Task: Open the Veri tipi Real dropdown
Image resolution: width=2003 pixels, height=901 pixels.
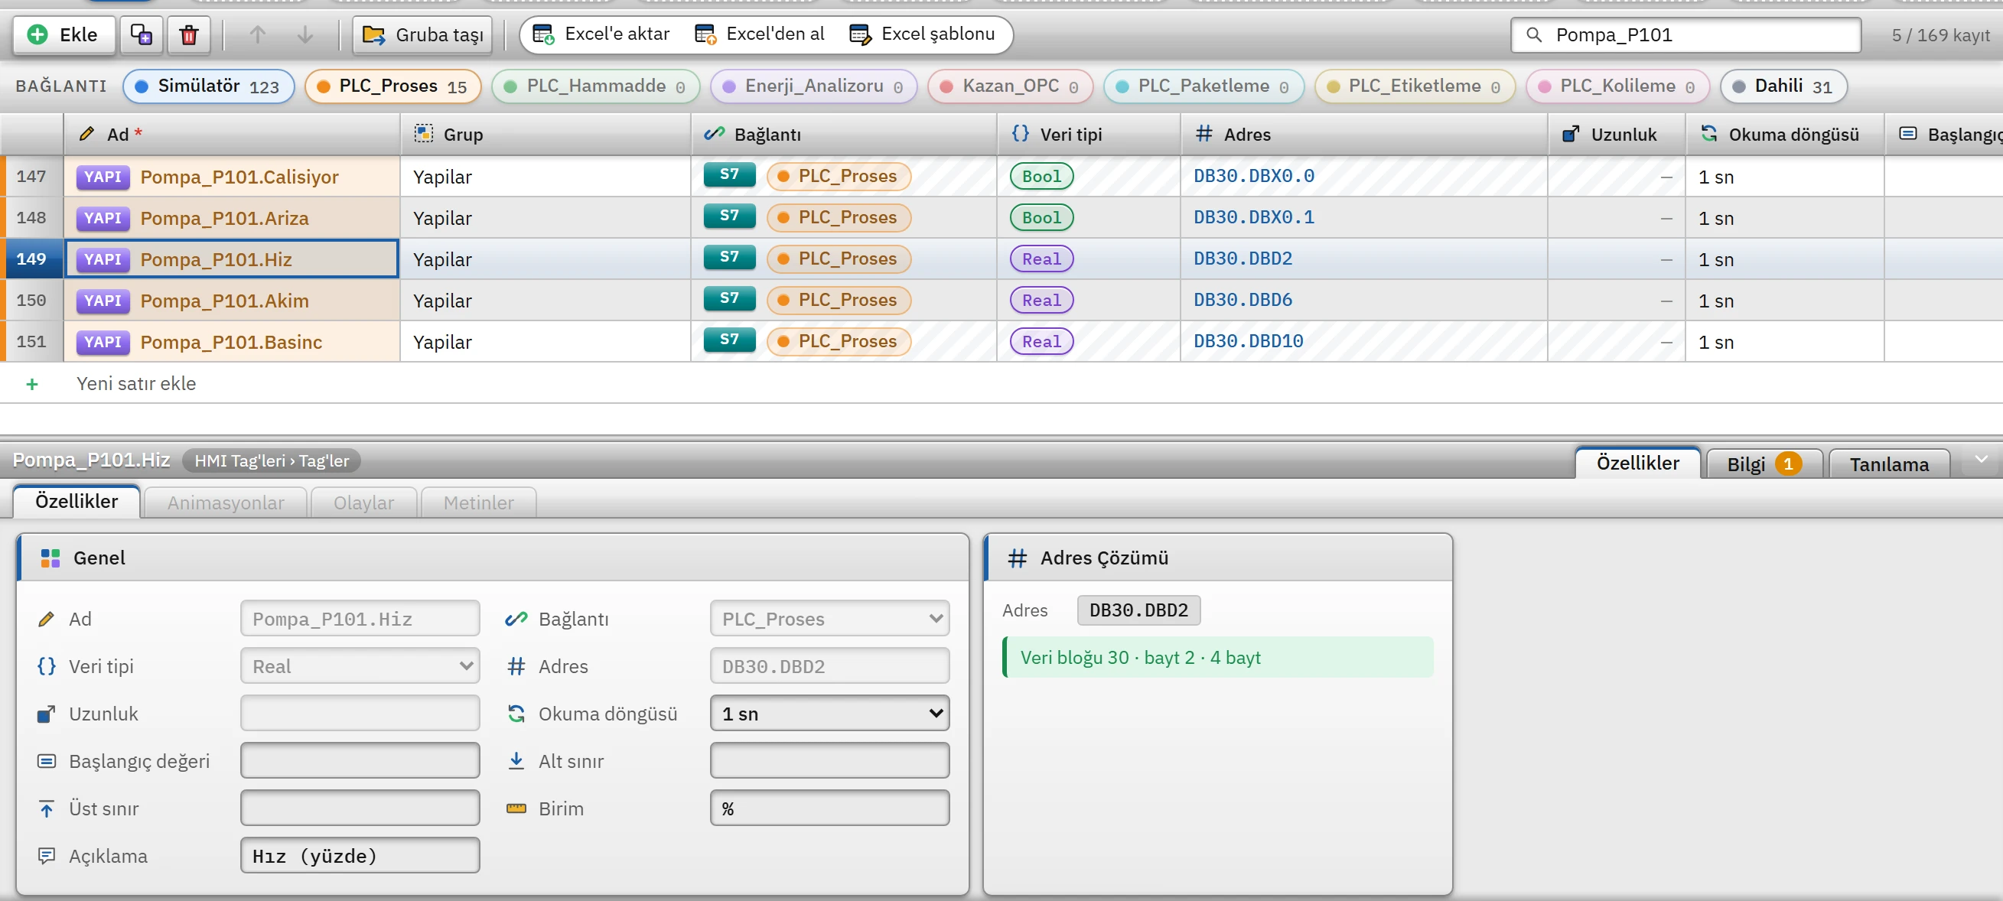Action: coord(360,665)
